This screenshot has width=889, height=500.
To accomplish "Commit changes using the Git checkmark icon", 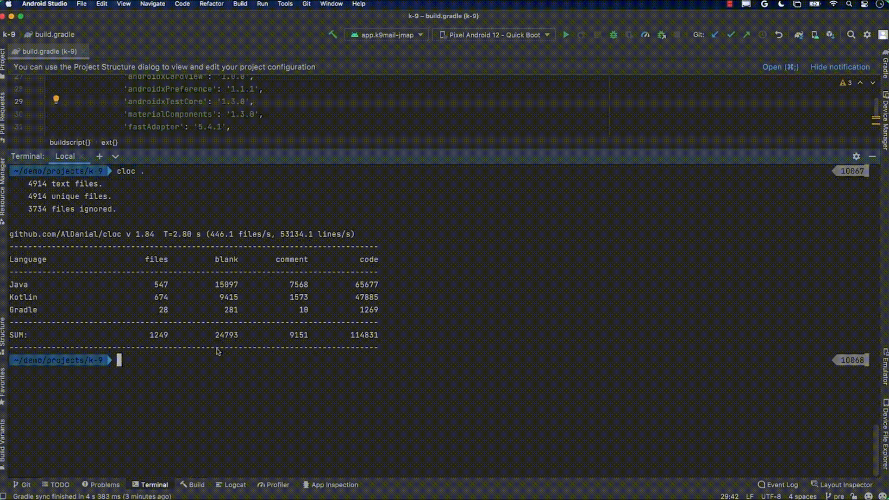I will (731, 34).
